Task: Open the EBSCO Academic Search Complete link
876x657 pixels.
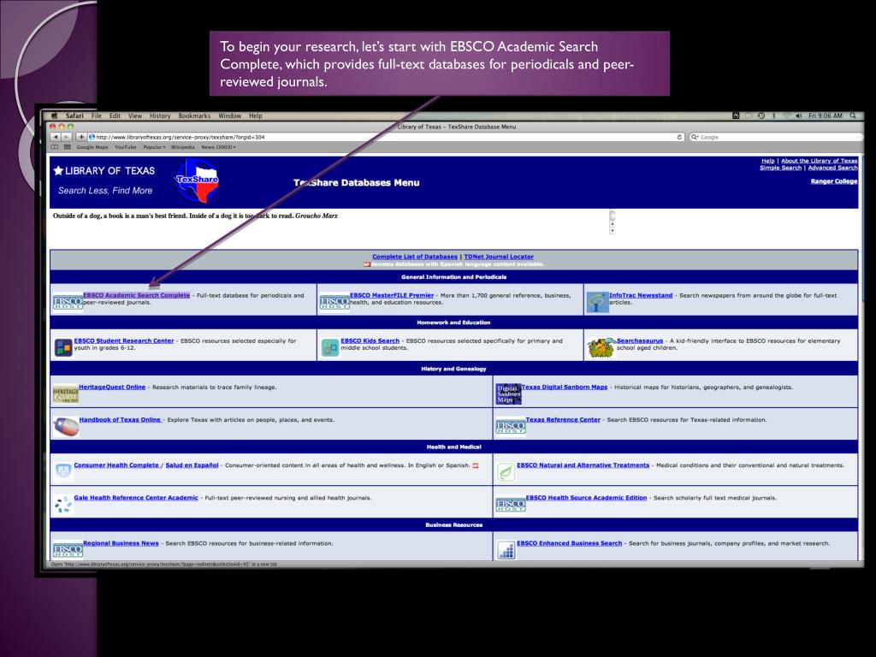Action: [x=136, y=295]
